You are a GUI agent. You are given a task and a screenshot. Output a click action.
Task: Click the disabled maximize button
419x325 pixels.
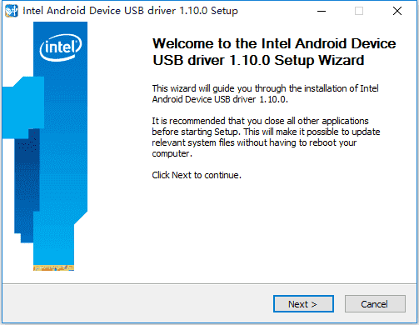pos(359,11)
